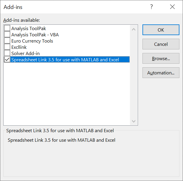Open the Automation... servers dialog

click(x=161, y=73)
